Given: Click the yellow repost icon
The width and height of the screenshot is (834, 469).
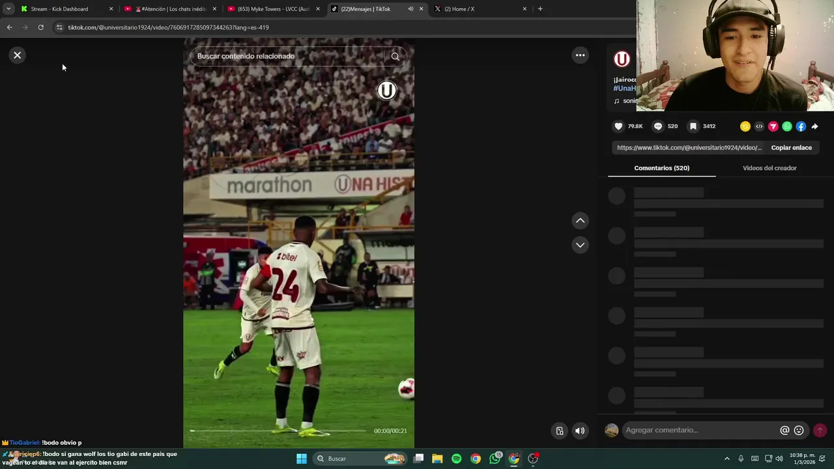Looking at the screenshot, I should 745,126.
